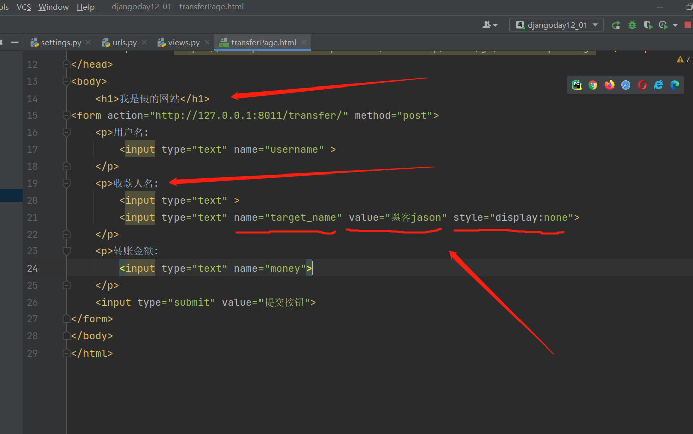This screenshot has height=434, width=693.
Task: Click the closing </head> tag
Action: [x=92, y=64]
